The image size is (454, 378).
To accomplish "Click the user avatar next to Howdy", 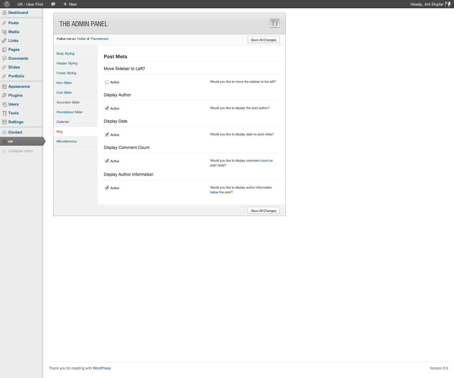I will click(447, 4).
